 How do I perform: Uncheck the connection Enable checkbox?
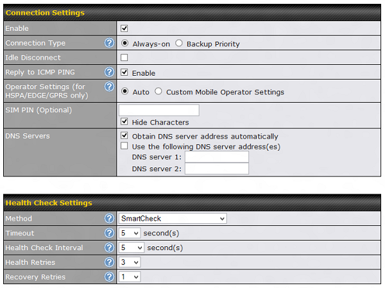click(124, 29)
